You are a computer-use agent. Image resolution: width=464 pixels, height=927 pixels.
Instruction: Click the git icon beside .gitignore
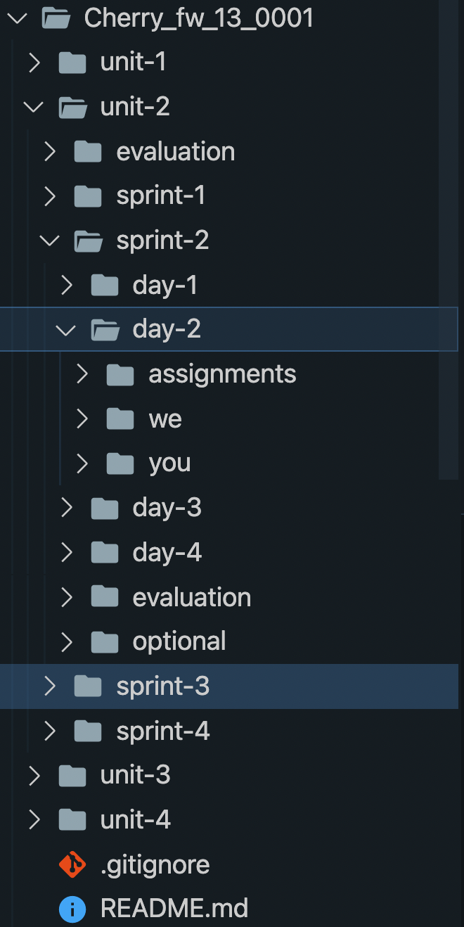[x=72, y=864]
